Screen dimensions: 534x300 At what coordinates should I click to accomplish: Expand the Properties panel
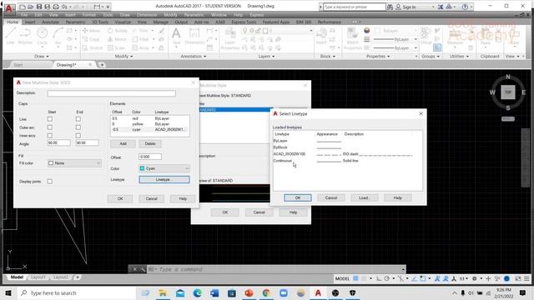pos(378,56)
